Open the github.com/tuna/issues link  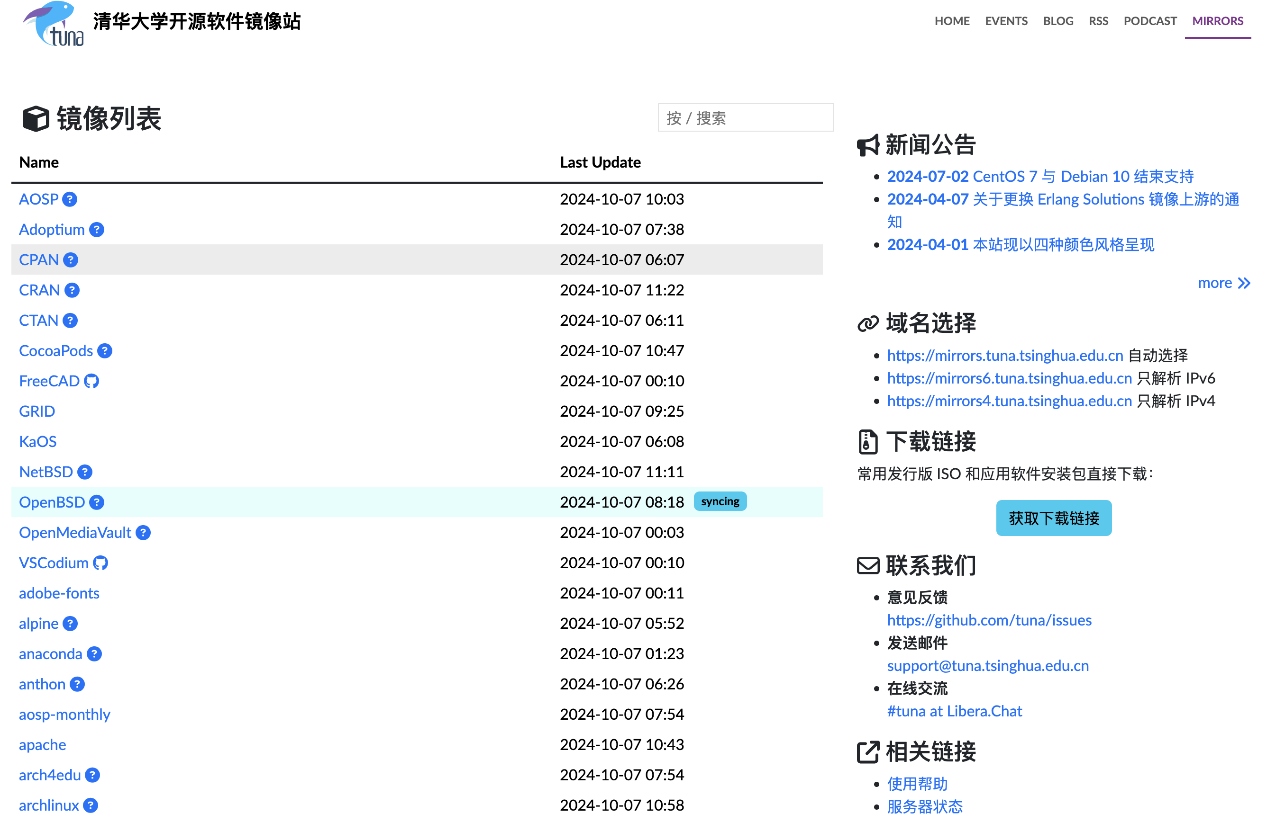pos(989,620)
